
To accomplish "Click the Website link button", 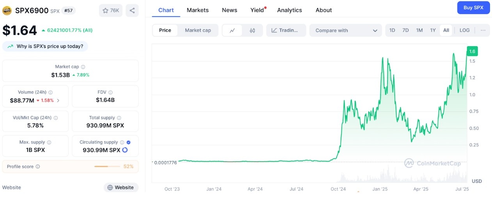I will click(121, 187).
